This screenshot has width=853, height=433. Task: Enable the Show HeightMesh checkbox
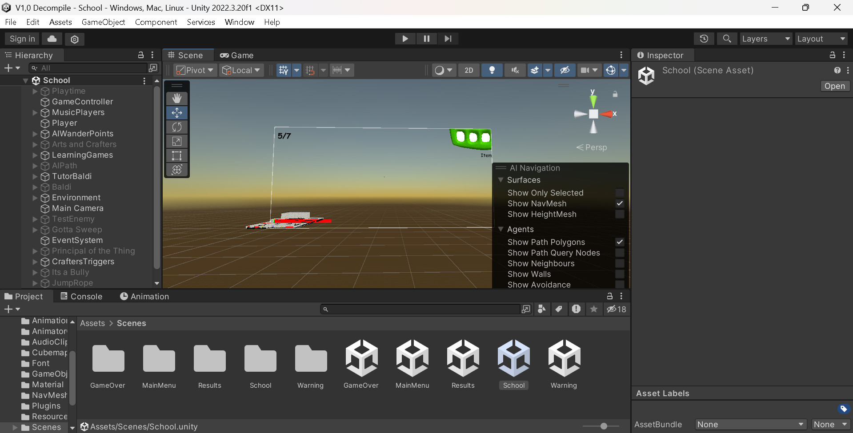pos(620,214)
